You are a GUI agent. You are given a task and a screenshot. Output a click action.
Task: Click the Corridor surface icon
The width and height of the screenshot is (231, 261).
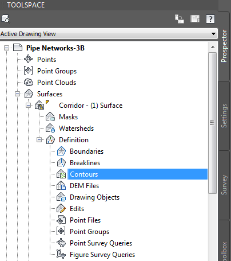(39, 105)
